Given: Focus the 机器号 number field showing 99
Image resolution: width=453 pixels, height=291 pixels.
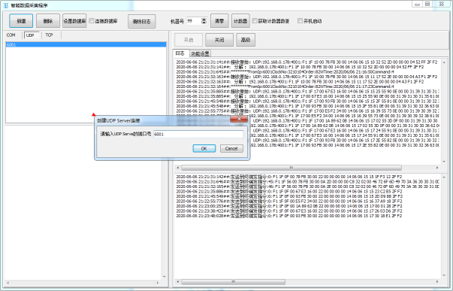Looking at the screenshot, I should (194, 21).
